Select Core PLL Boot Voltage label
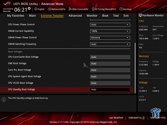Image resolution: width=167 pixels, height=125 pixels. [x=20, y=70]
